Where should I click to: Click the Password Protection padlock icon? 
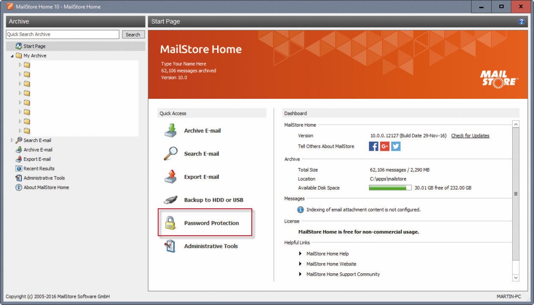click(171, 223)
